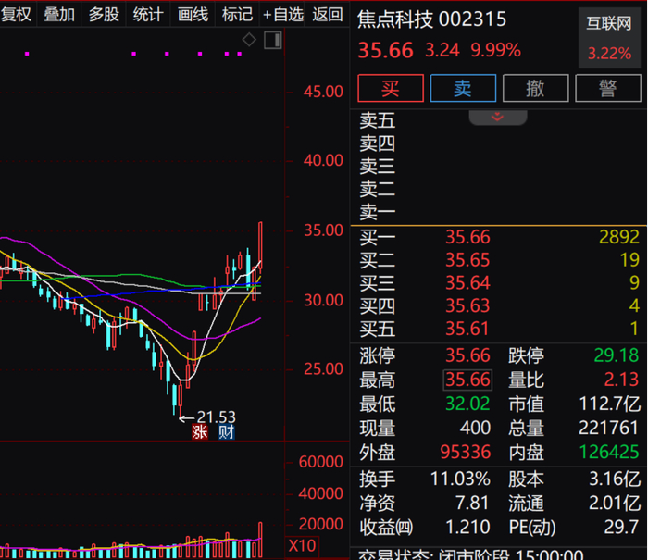Open the 复权 menu
The height and width of the screenshot is (560, 648).
(17, 15)
